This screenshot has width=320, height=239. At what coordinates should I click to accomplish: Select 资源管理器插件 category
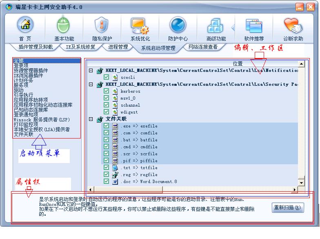[31, 70]
